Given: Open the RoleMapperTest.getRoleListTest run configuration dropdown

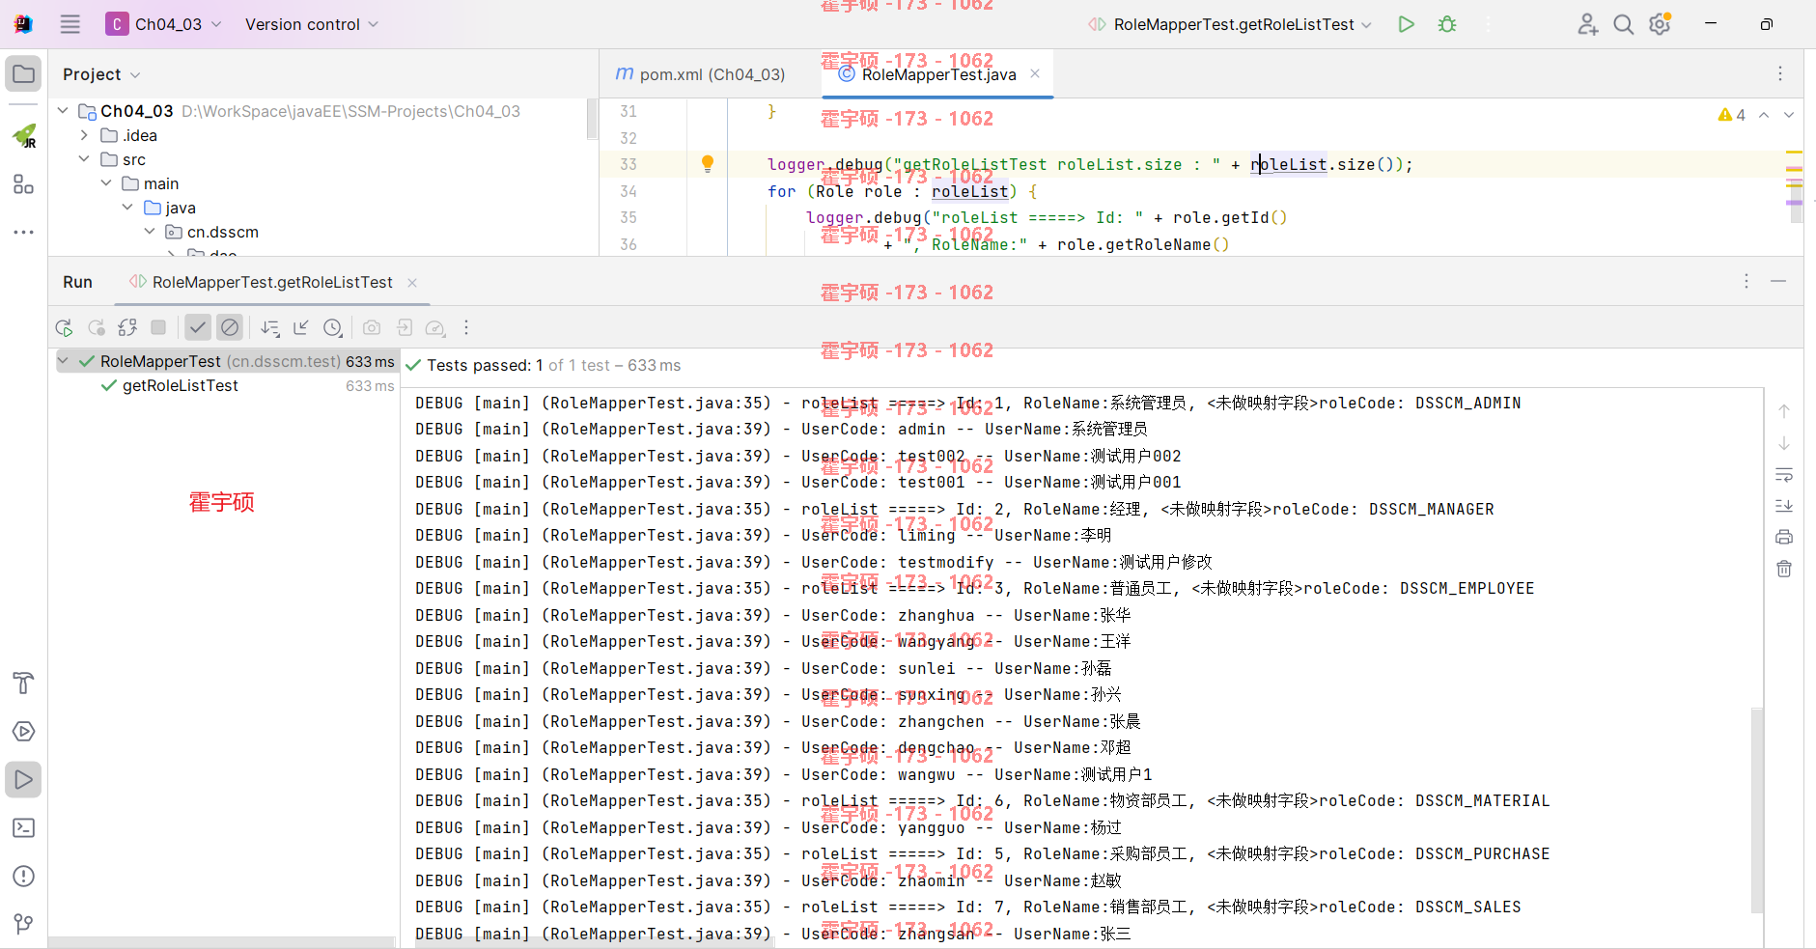Looking at the screenshot, I should (1230, 24).
